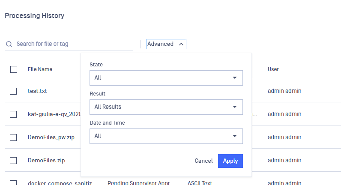Click the search magnifier icon
The height and width of the screenshot is (185, 341).
[x=9, y=44]
